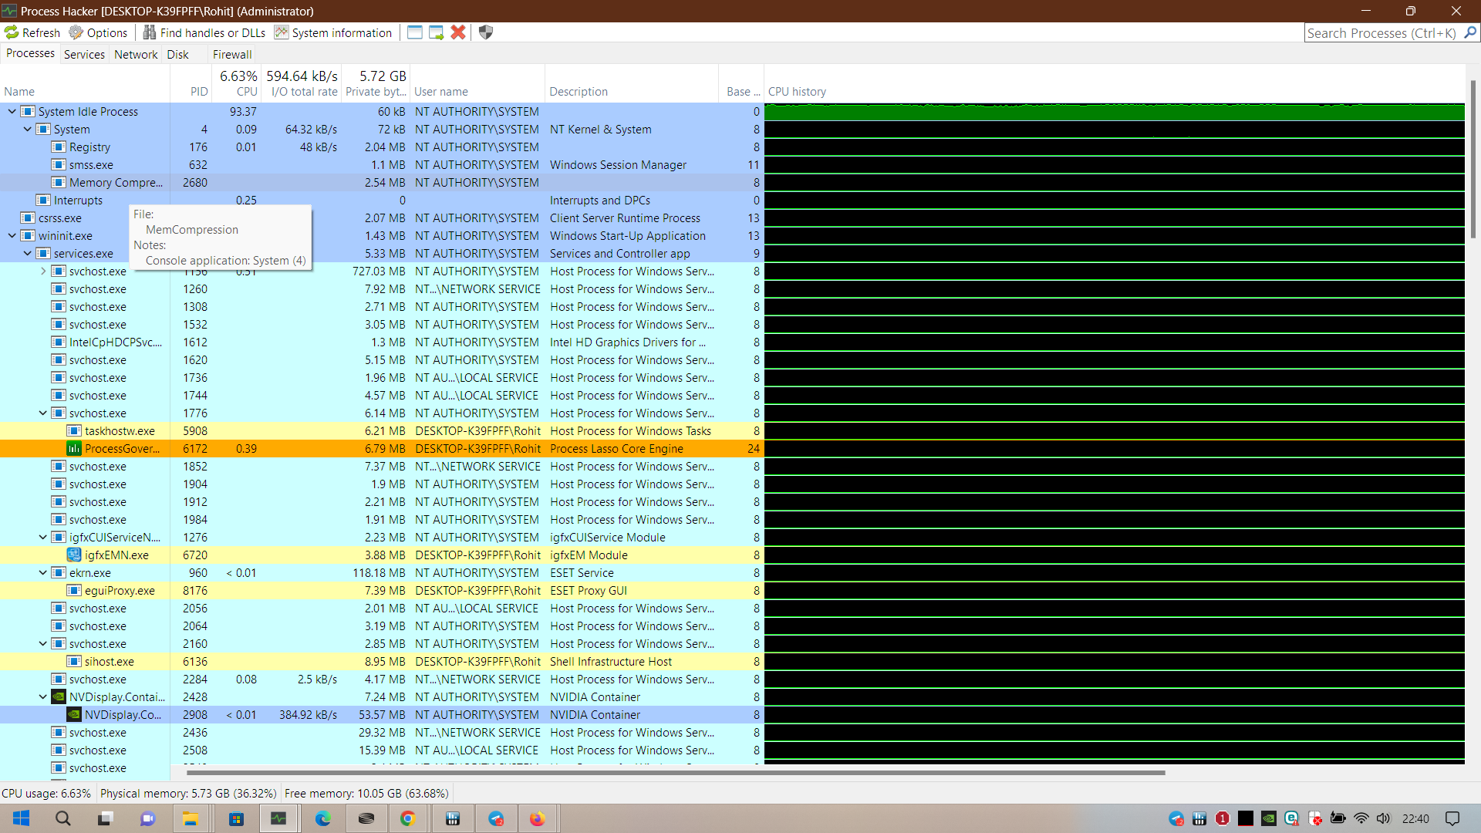Image resolution: width=1481 pixels, height=833 pixels.
Task: Click NVDisplay.Container PID 2908 icon
Action: pyautogui.click(x=74, y=715)
